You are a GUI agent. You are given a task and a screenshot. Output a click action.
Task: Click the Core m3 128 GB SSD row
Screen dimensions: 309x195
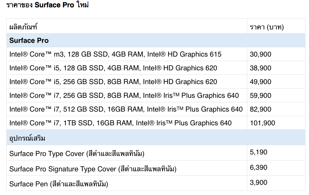[x=115, y=54]
